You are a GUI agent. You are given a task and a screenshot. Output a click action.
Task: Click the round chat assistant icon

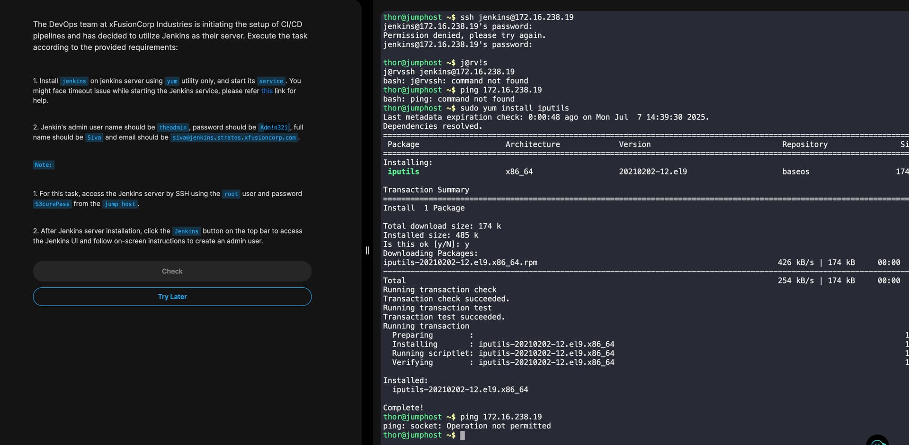coord(877,441)
